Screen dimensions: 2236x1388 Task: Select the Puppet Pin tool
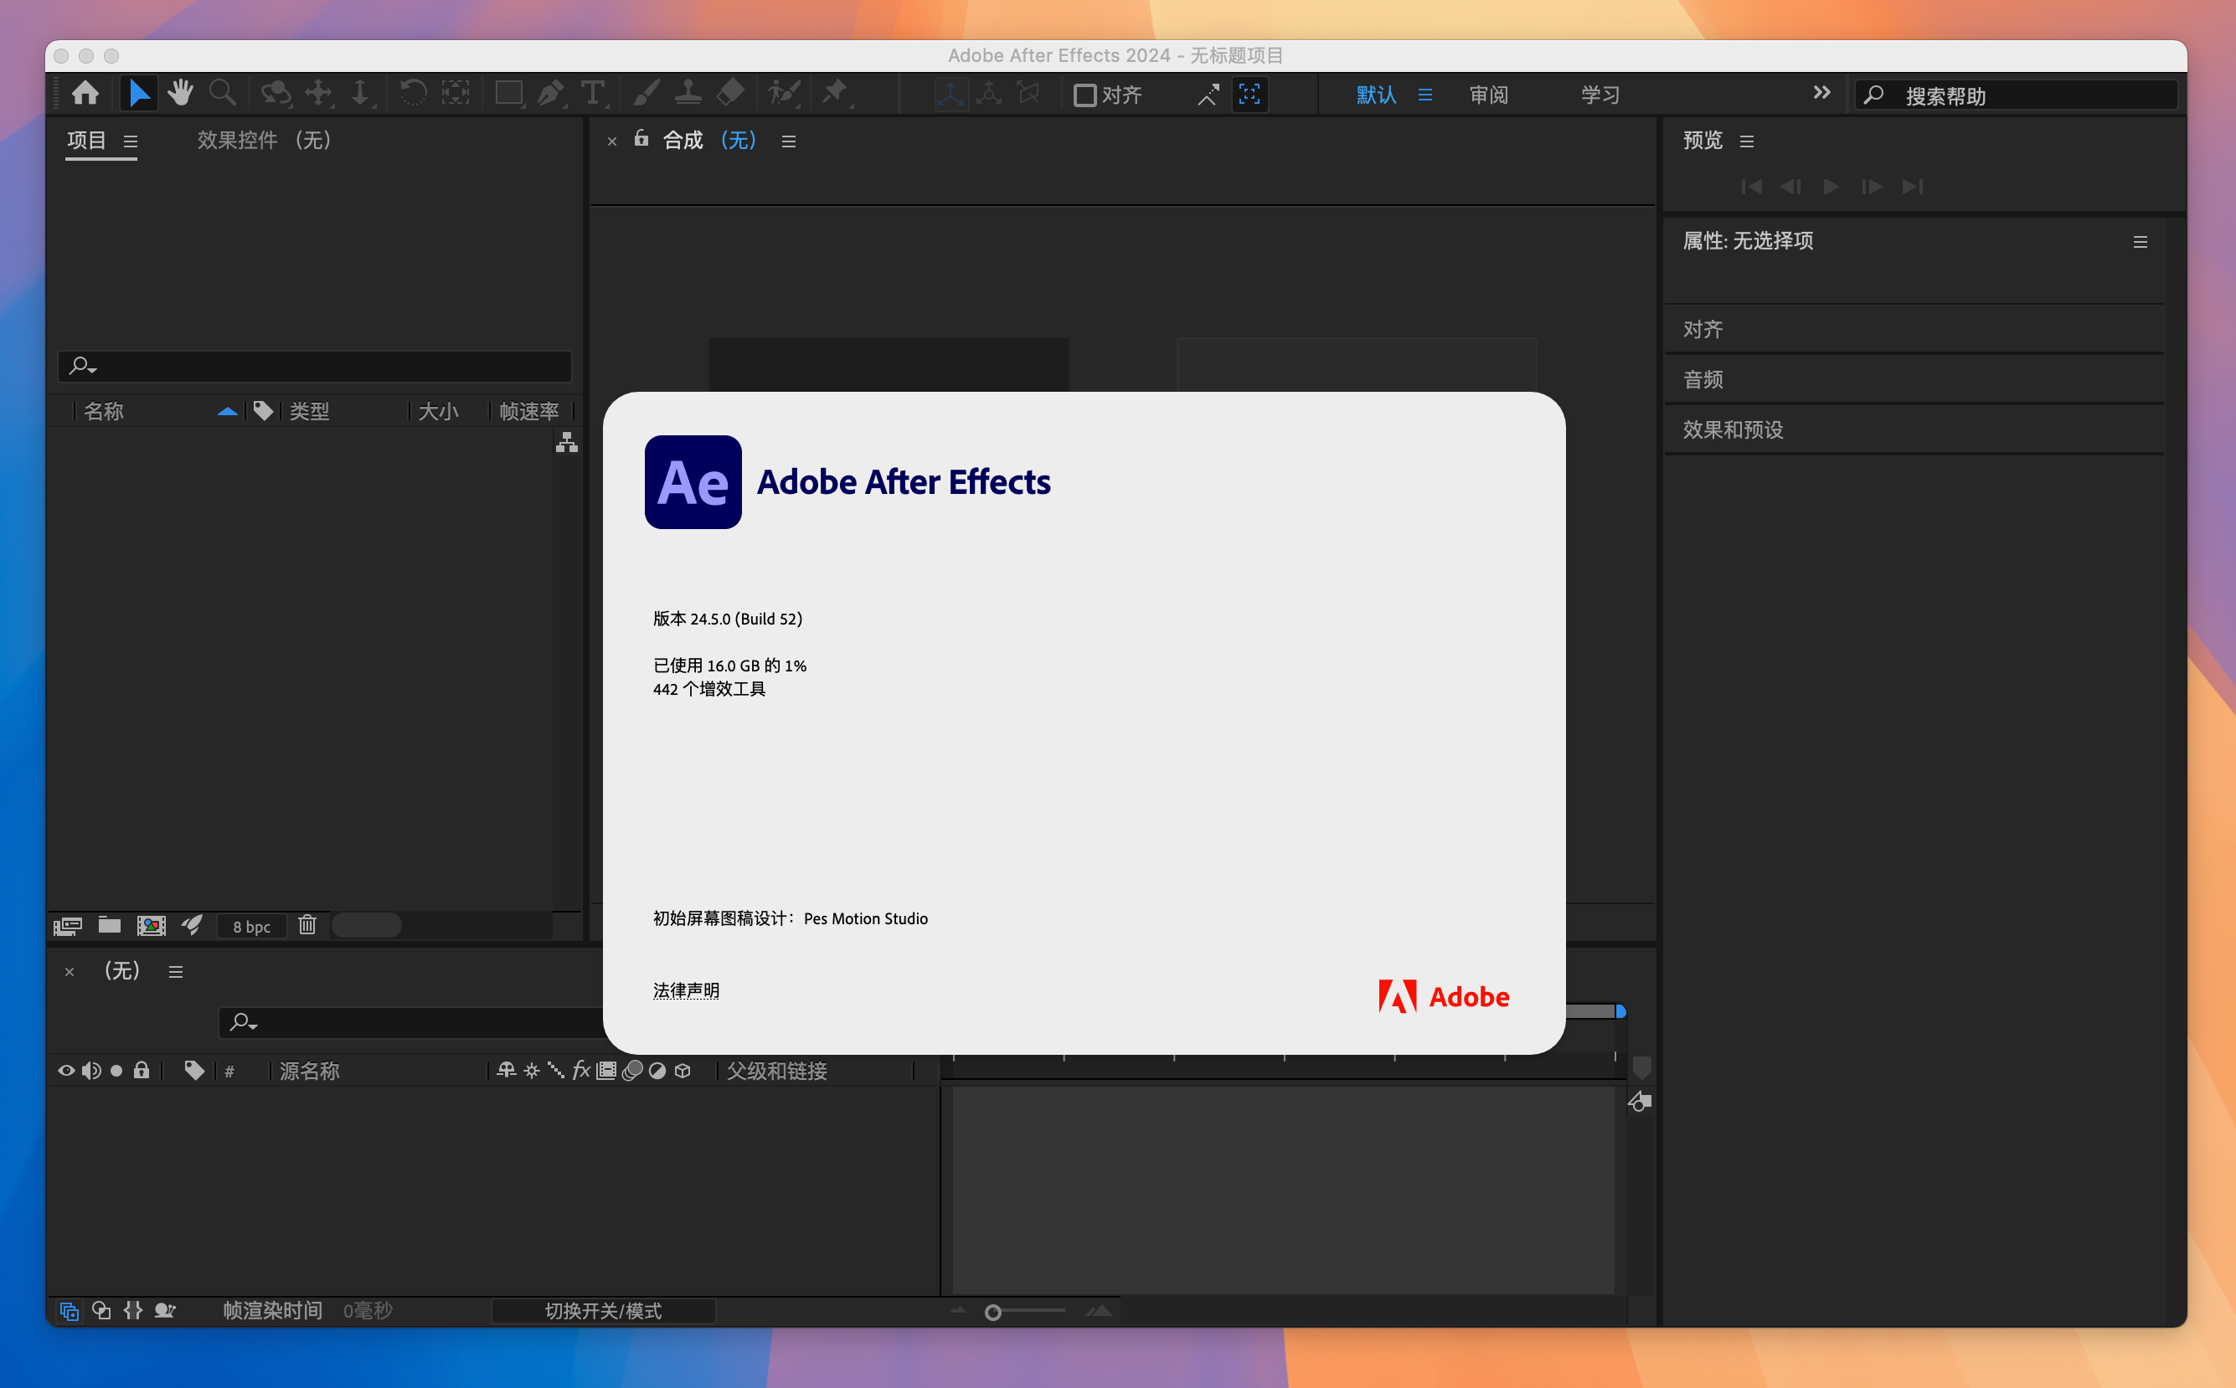pyautogui.click(x=836, y=94)
